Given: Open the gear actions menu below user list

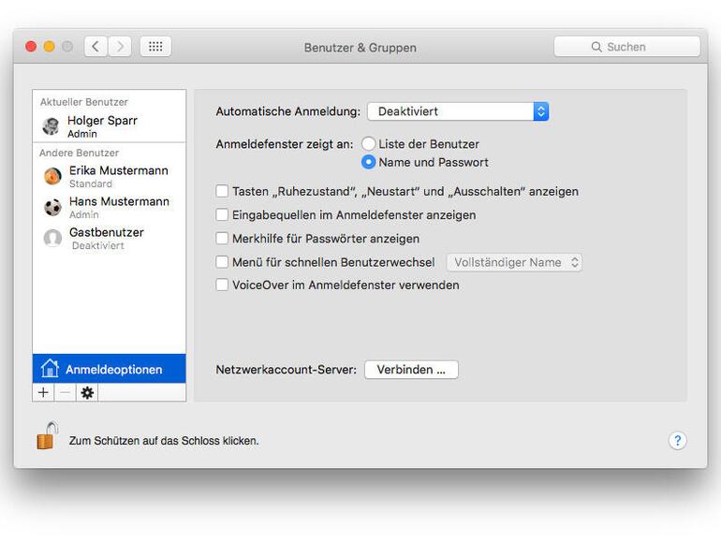Looking at the screenshot, I should pos(87,393).
